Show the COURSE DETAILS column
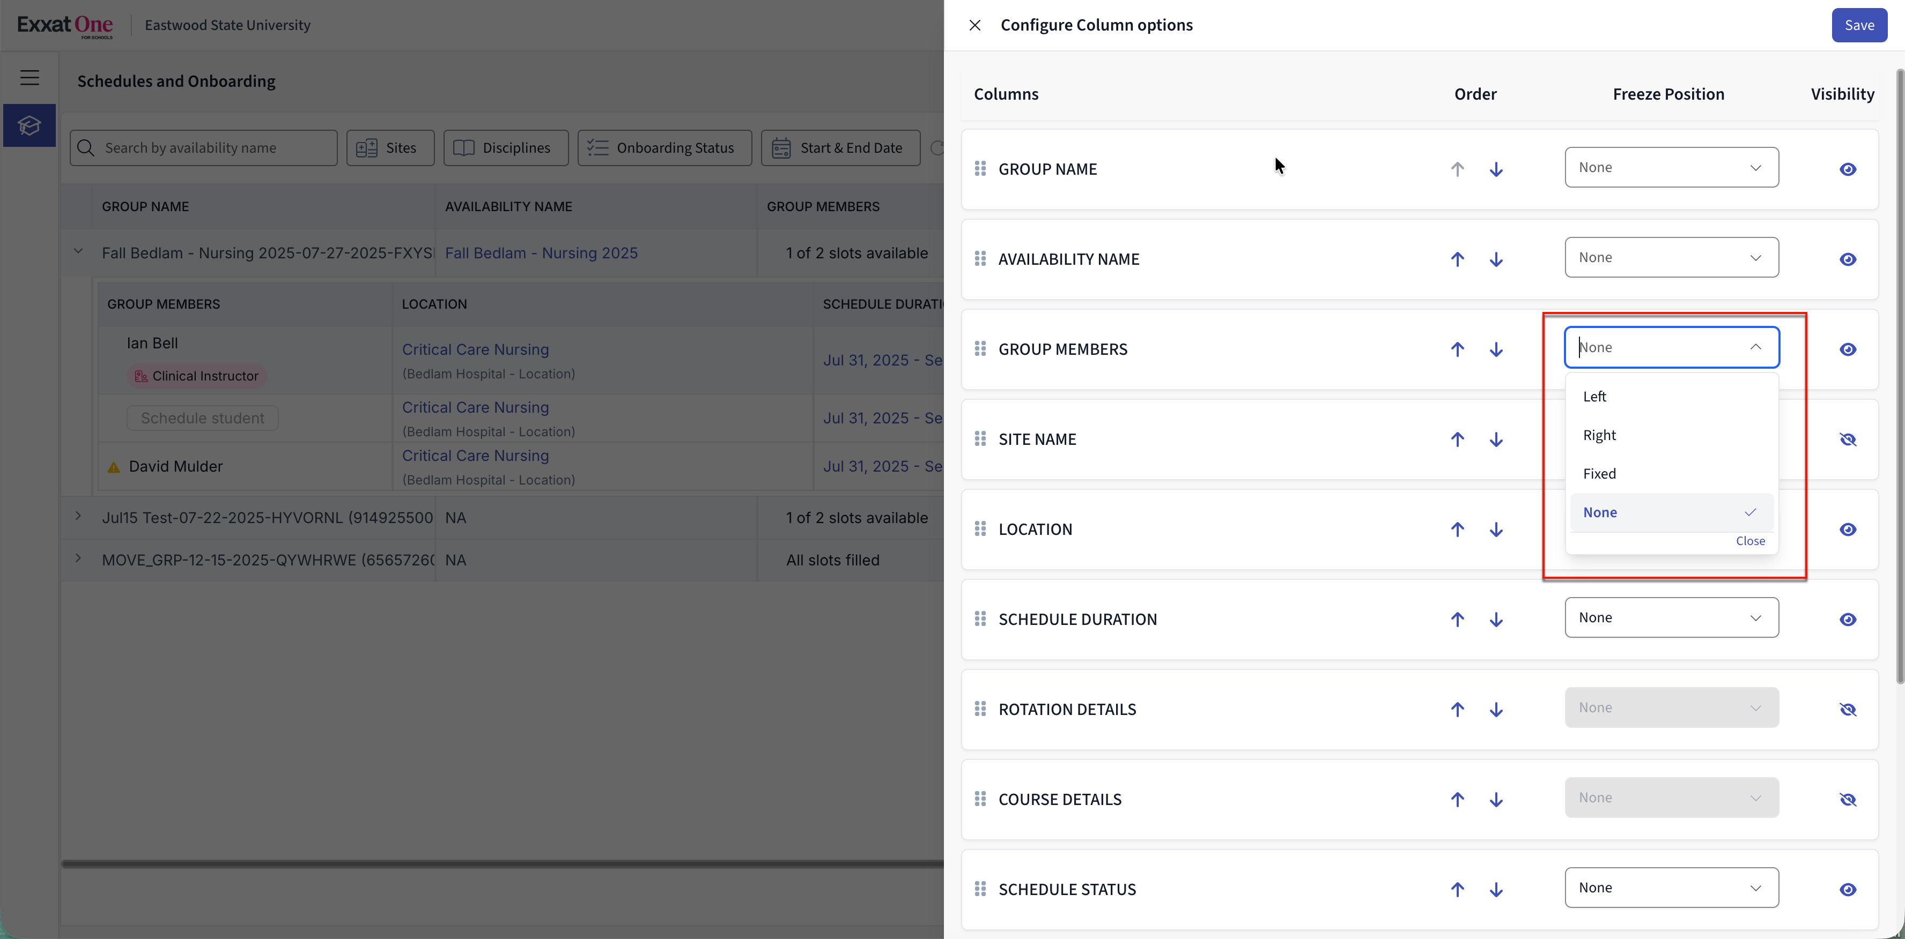The image size is (1905, 939). [1847, 799]
